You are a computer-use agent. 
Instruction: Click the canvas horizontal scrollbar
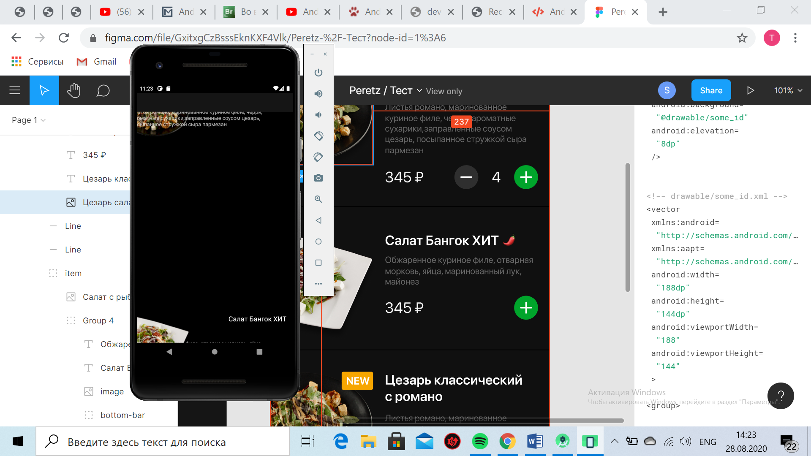[x=478, y=421]
